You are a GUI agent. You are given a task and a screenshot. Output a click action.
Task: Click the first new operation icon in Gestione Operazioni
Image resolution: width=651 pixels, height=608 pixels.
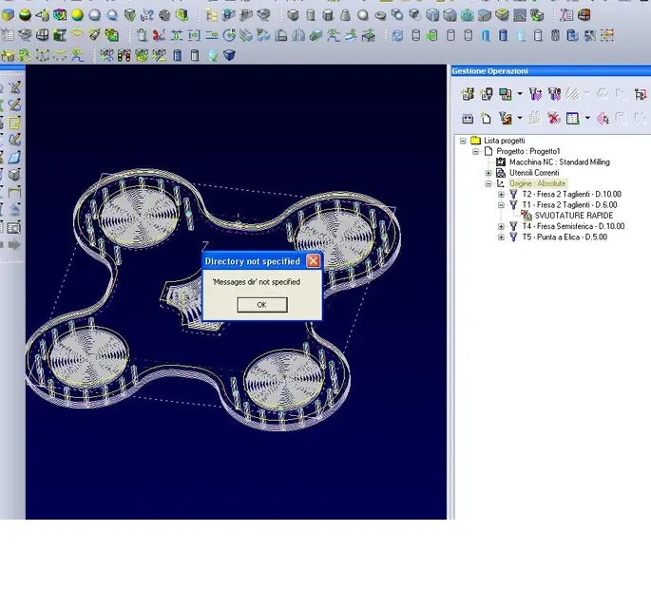tap(467, 94)
